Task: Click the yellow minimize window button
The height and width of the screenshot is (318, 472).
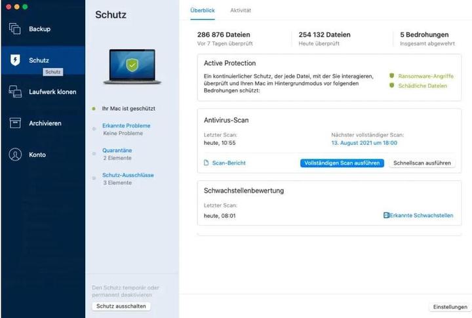Action: pyautogui.click(x=17, y=7)
